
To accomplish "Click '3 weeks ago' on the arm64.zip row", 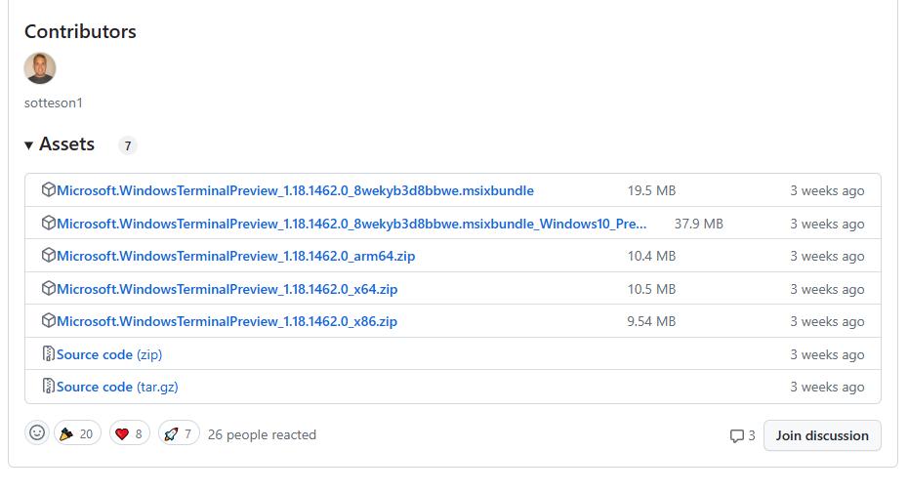I will (x=827, y=256).
